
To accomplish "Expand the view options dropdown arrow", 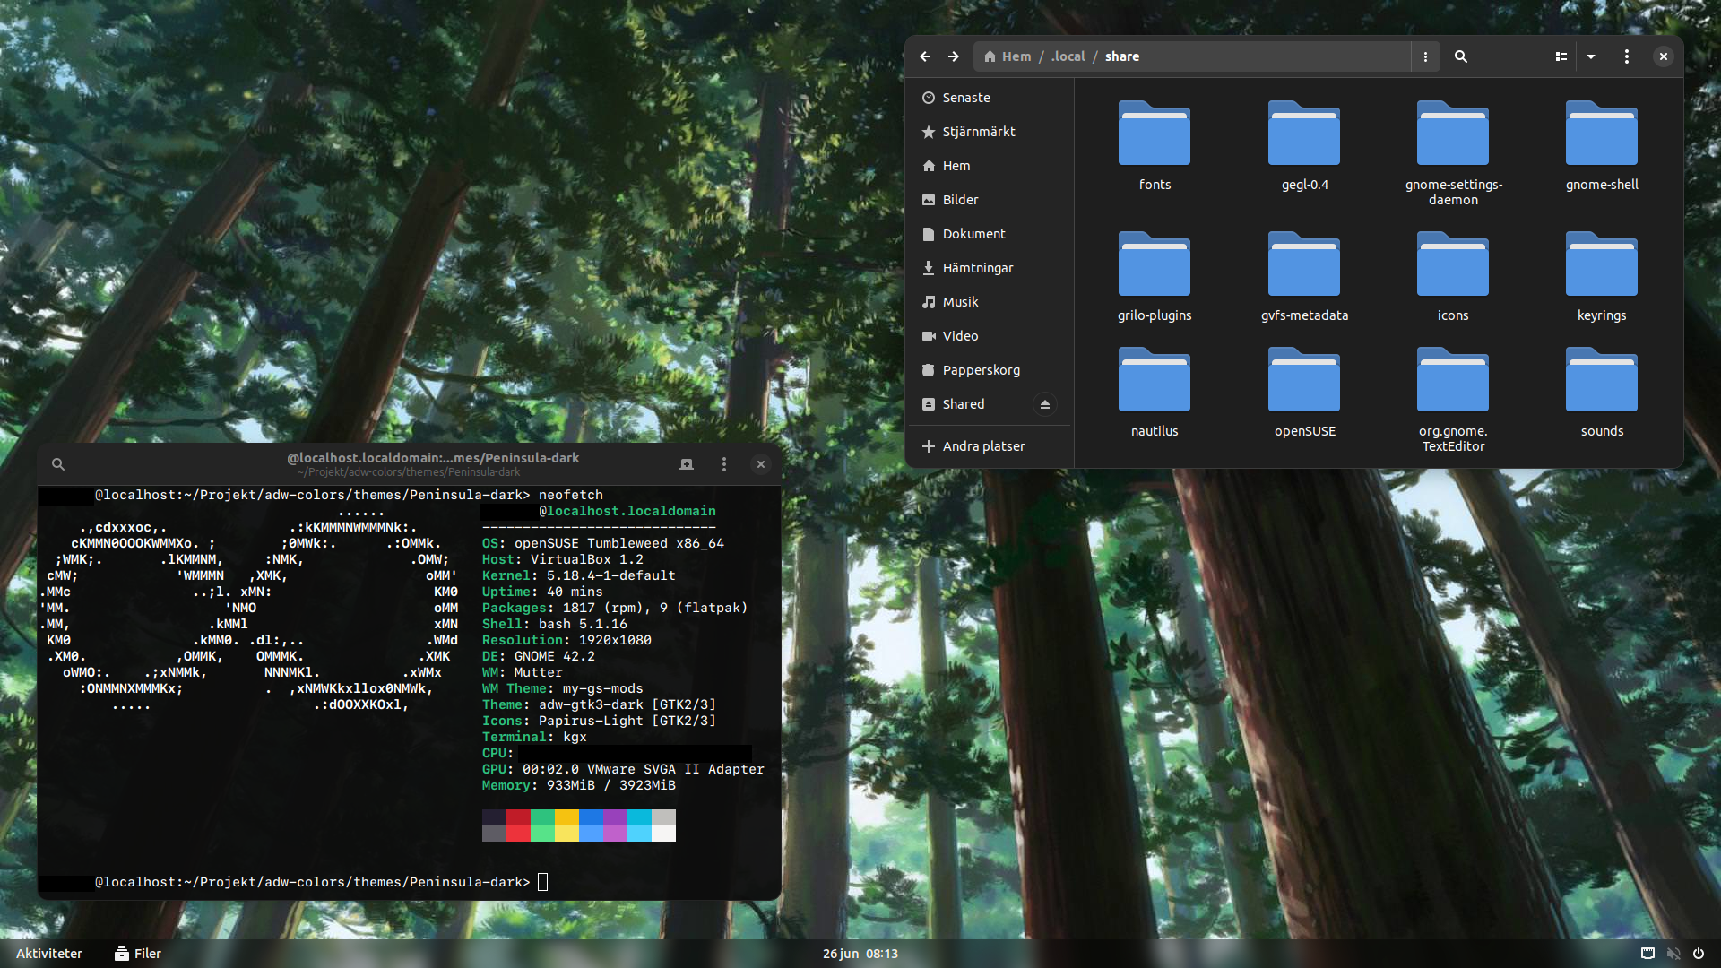I will coord(1591,56).
